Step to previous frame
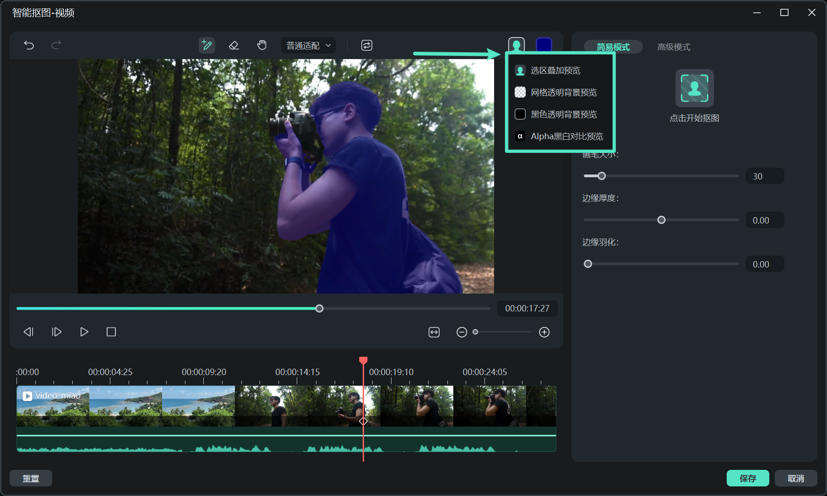 [29, 332]
